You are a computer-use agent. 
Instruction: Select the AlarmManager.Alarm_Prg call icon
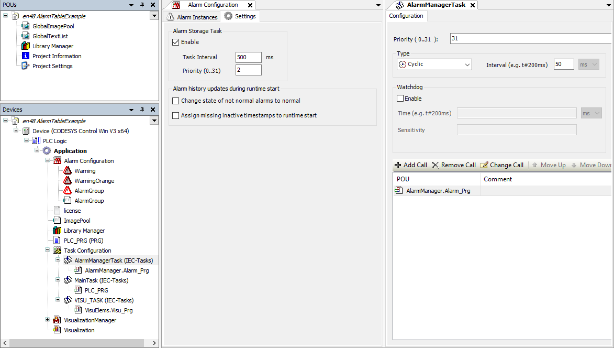point(78,270)
